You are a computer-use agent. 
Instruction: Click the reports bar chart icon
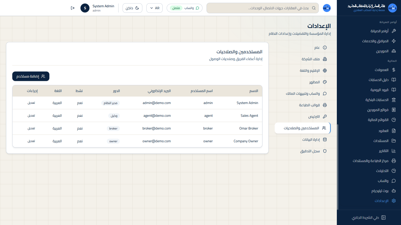[394, 151]
